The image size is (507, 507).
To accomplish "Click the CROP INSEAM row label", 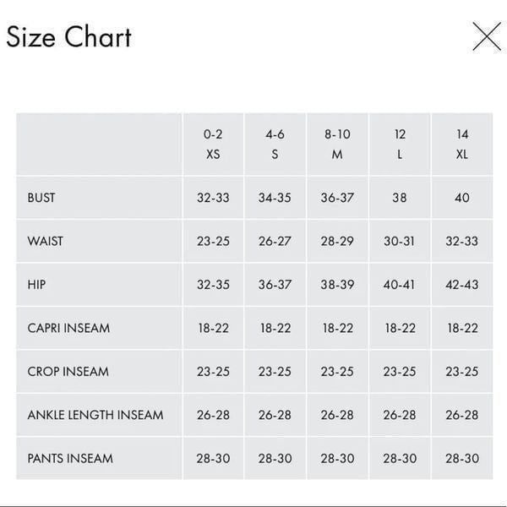I will click(68, 372).
